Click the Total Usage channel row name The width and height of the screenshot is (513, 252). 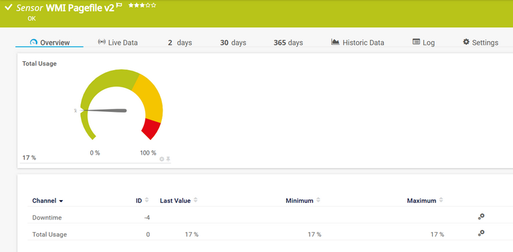[49, 234]
